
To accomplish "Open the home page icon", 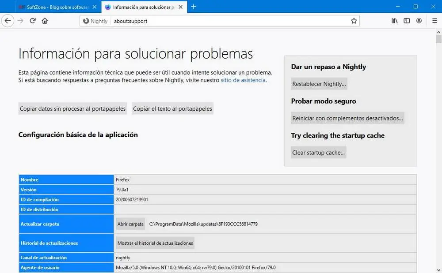I will 45,21.
